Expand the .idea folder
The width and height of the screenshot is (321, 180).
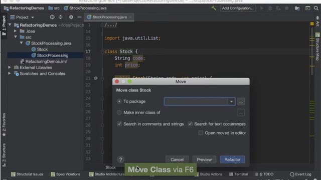(x=16, y=31)
